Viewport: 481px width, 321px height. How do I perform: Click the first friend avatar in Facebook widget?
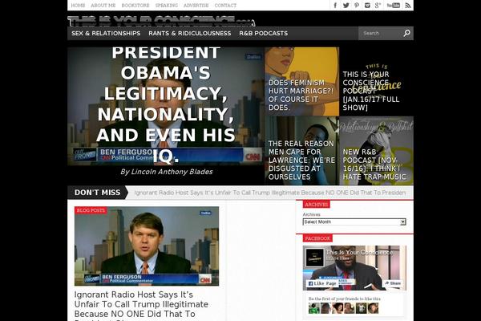[313, 308]
